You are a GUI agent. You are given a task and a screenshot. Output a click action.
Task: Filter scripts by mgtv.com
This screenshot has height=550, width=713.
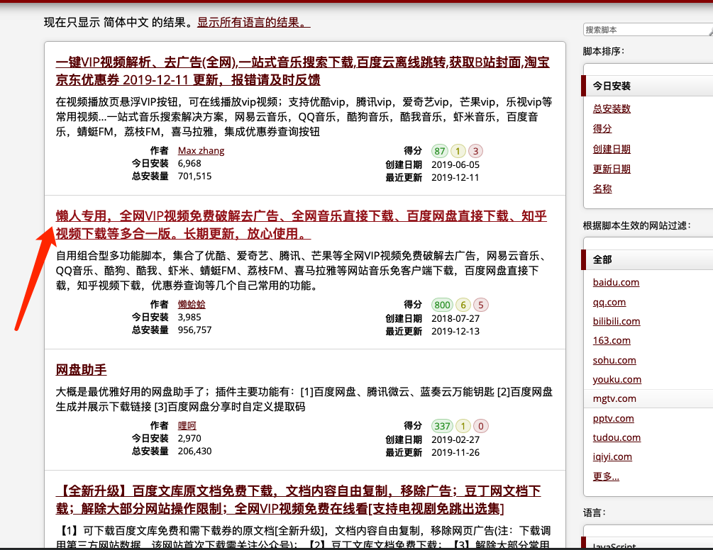pos(614,399)
